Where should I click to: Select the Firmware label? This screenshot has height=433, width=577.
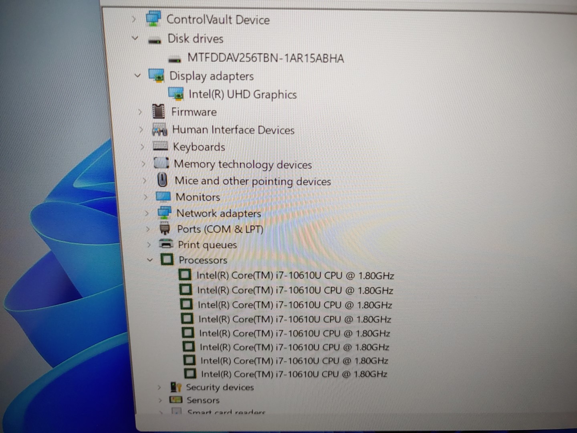click(194, 112)
